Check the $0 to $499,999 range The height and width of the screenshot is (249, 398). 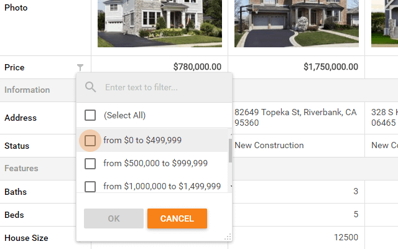coord(90,141)
